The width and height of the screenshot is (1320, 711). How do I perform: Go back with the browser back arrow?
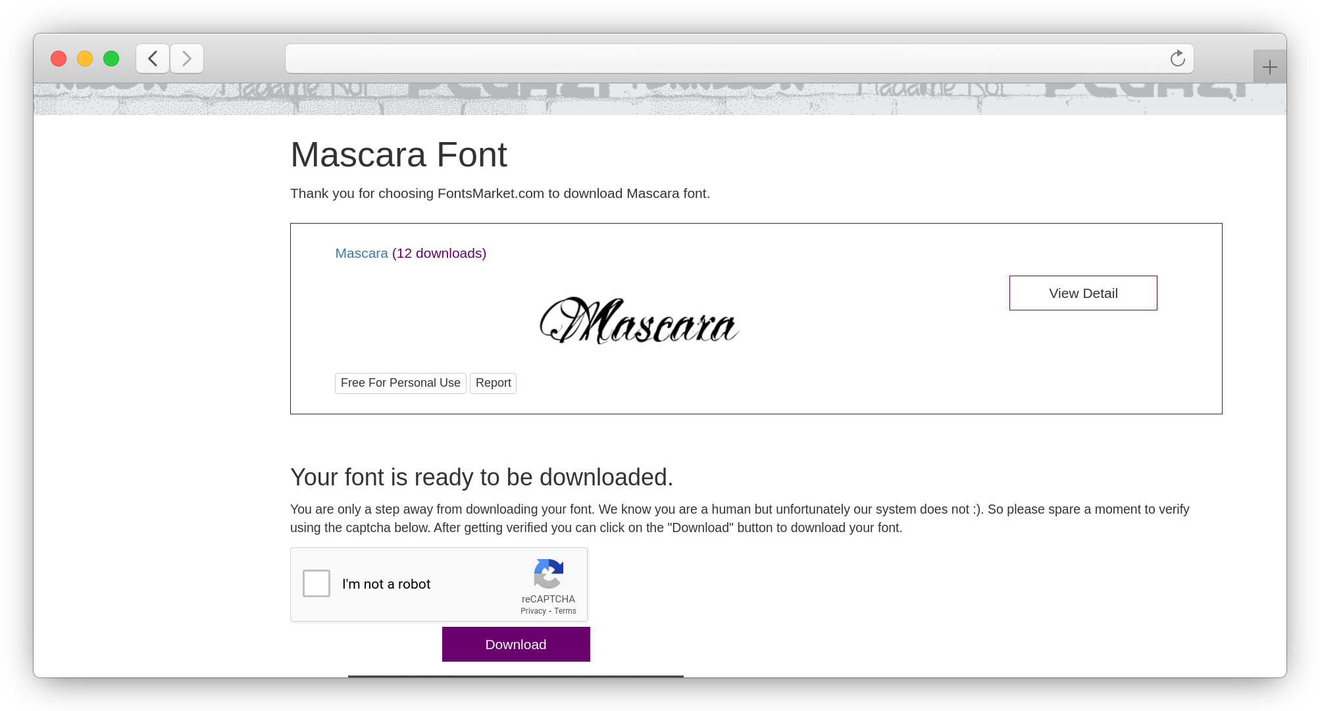[x=153, y=59]
